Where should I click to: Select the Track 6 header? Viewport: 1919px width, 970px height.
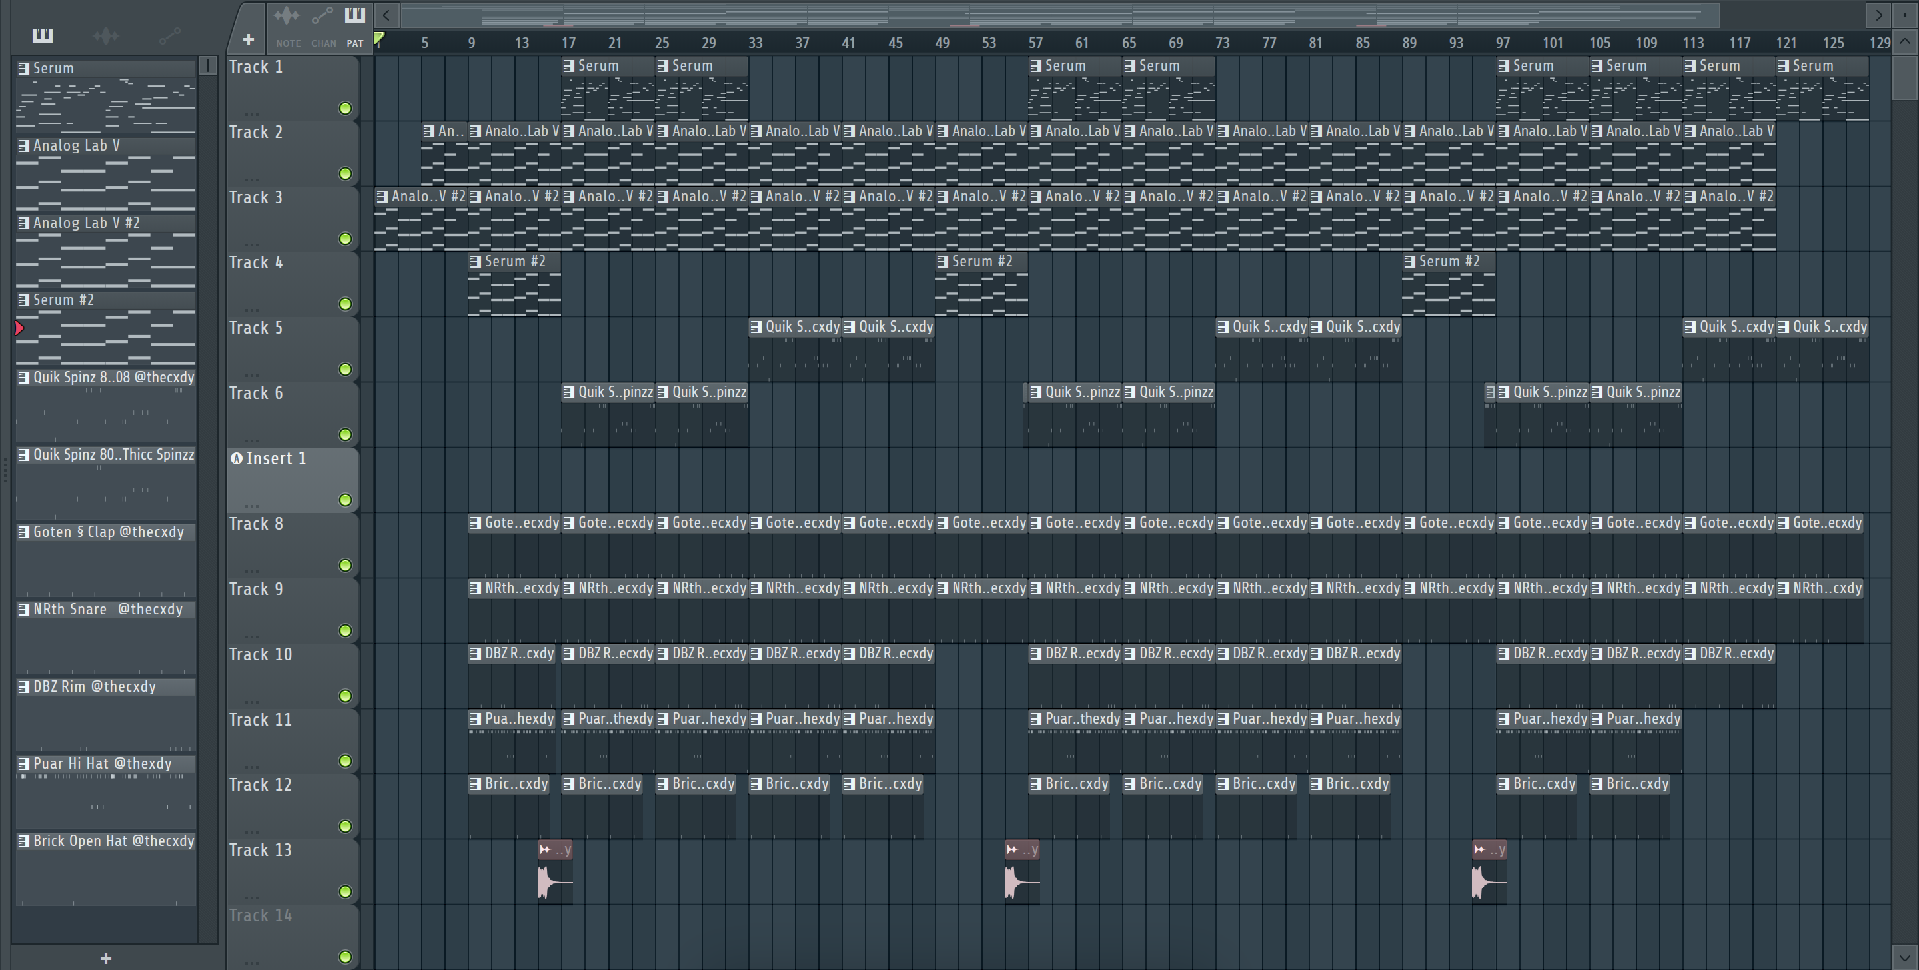[292, 415]
